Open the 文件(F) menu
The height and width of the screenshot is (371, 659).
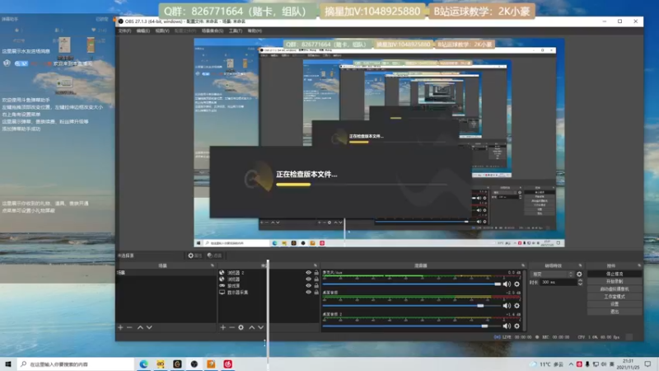(x=124, y=31)
